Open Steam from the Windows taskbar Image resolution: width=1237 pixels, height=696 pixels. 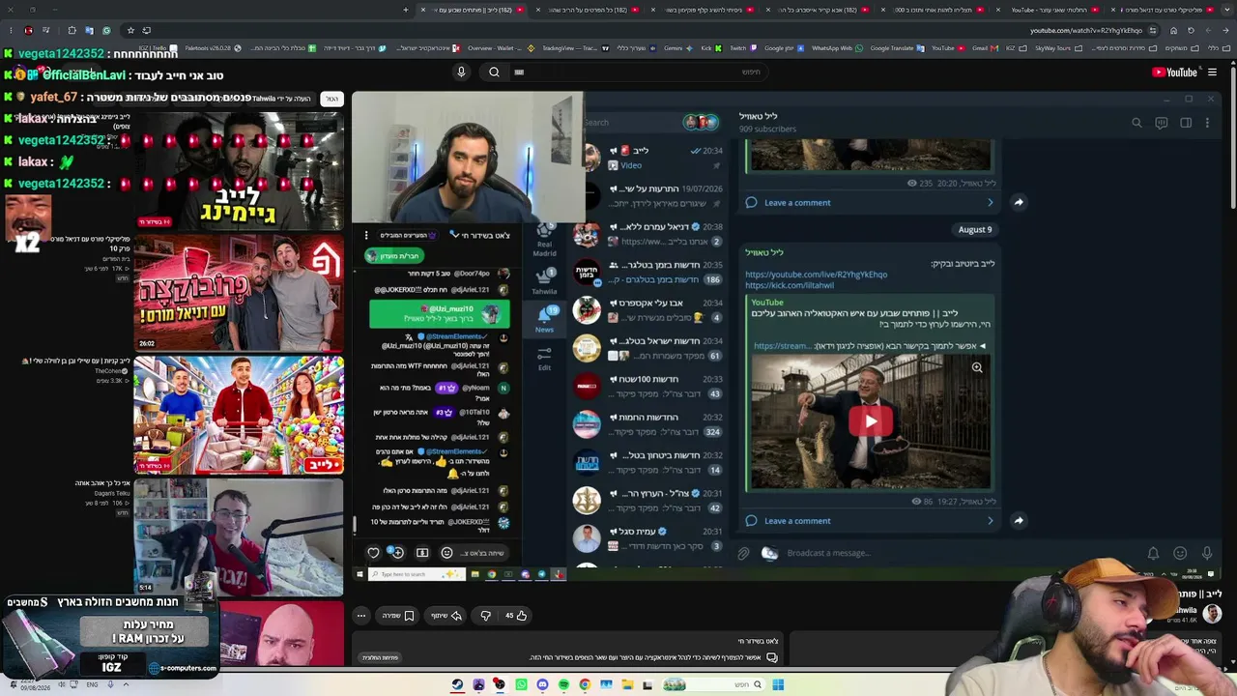[457, 684]
